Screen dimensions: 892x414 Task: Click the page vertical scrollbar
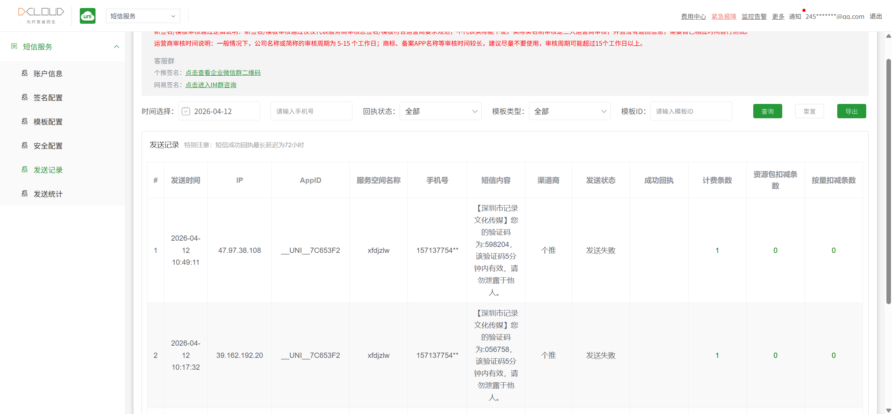pos(889,181)
